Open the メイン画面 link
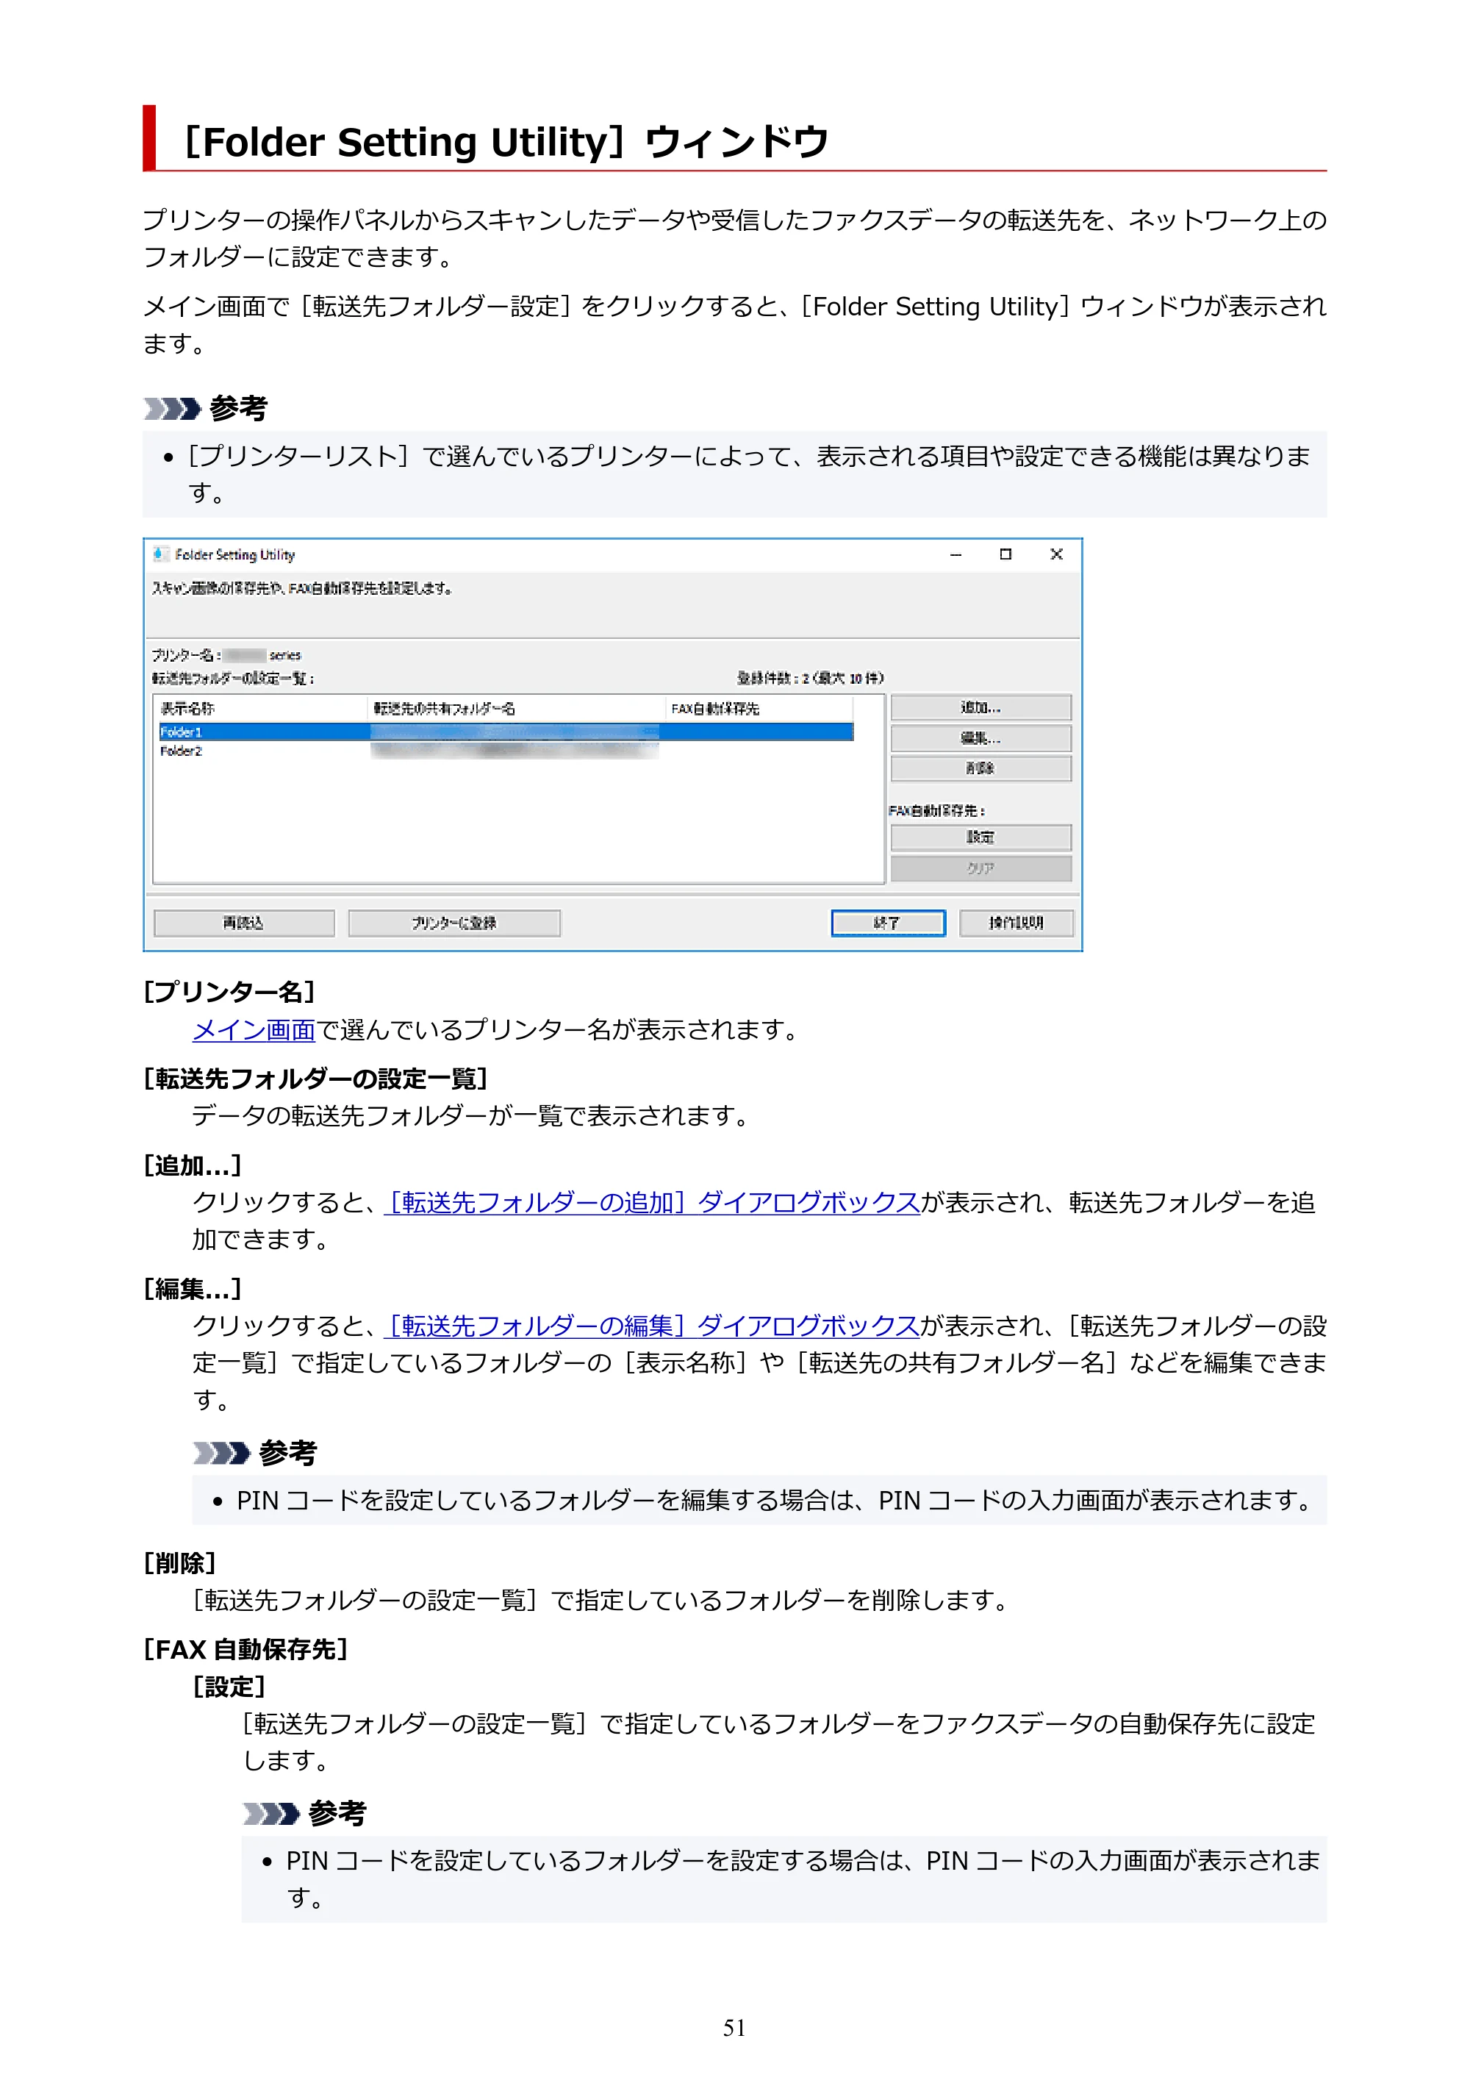 click(254, 1030)
